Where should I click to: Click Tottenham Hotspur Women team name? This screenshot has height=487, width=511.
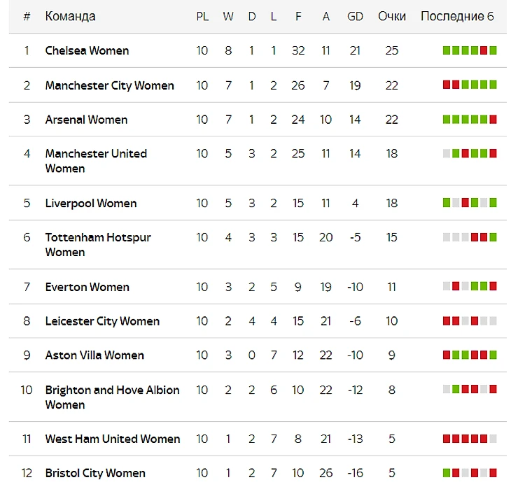click(x=98, y=244)
